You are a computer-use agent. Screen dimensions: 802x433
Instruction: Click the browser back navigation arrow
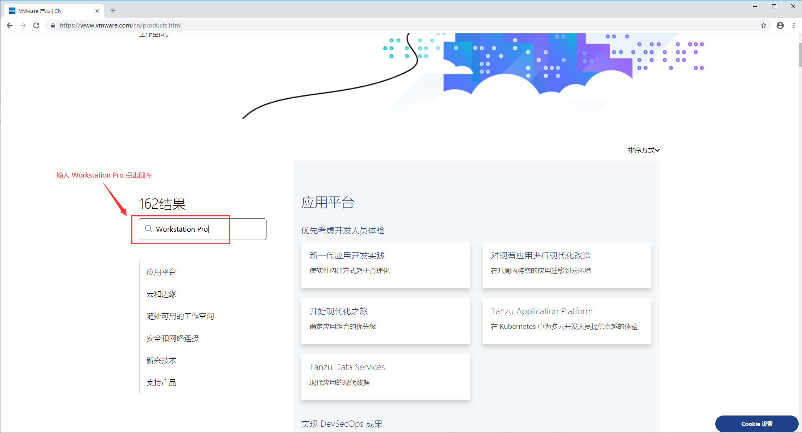[9, 25]
